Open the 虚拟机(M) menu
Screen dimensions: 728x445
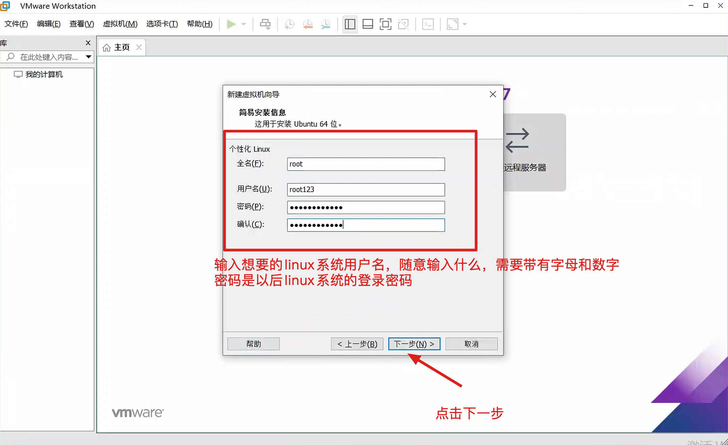[x=120, y=24]
